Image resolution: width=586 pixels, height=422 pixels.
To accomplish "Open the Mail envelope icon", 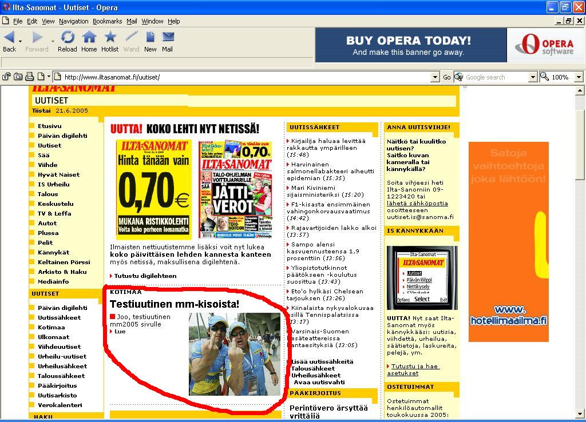I will (x=168, y=38).
